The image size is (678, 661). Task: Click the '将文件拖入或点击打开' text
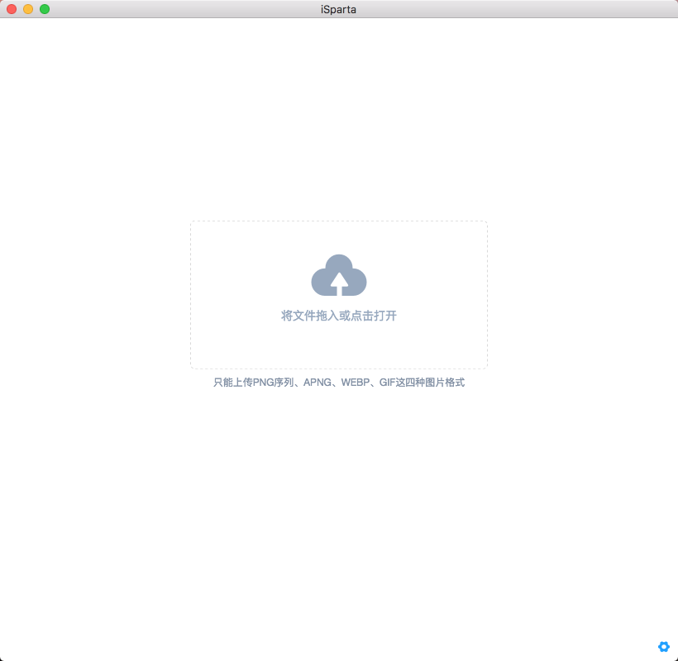pos(339,315)
